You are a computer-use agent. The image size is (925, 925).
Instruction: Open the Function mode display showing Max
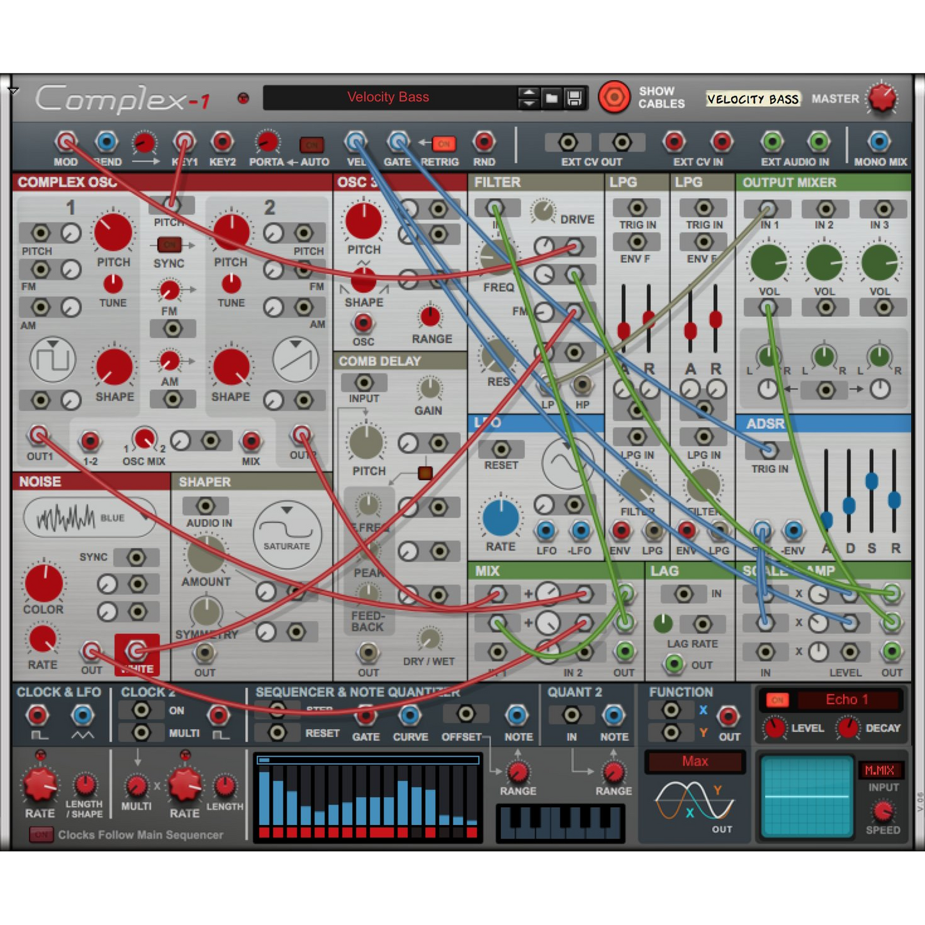click(695, 762)
